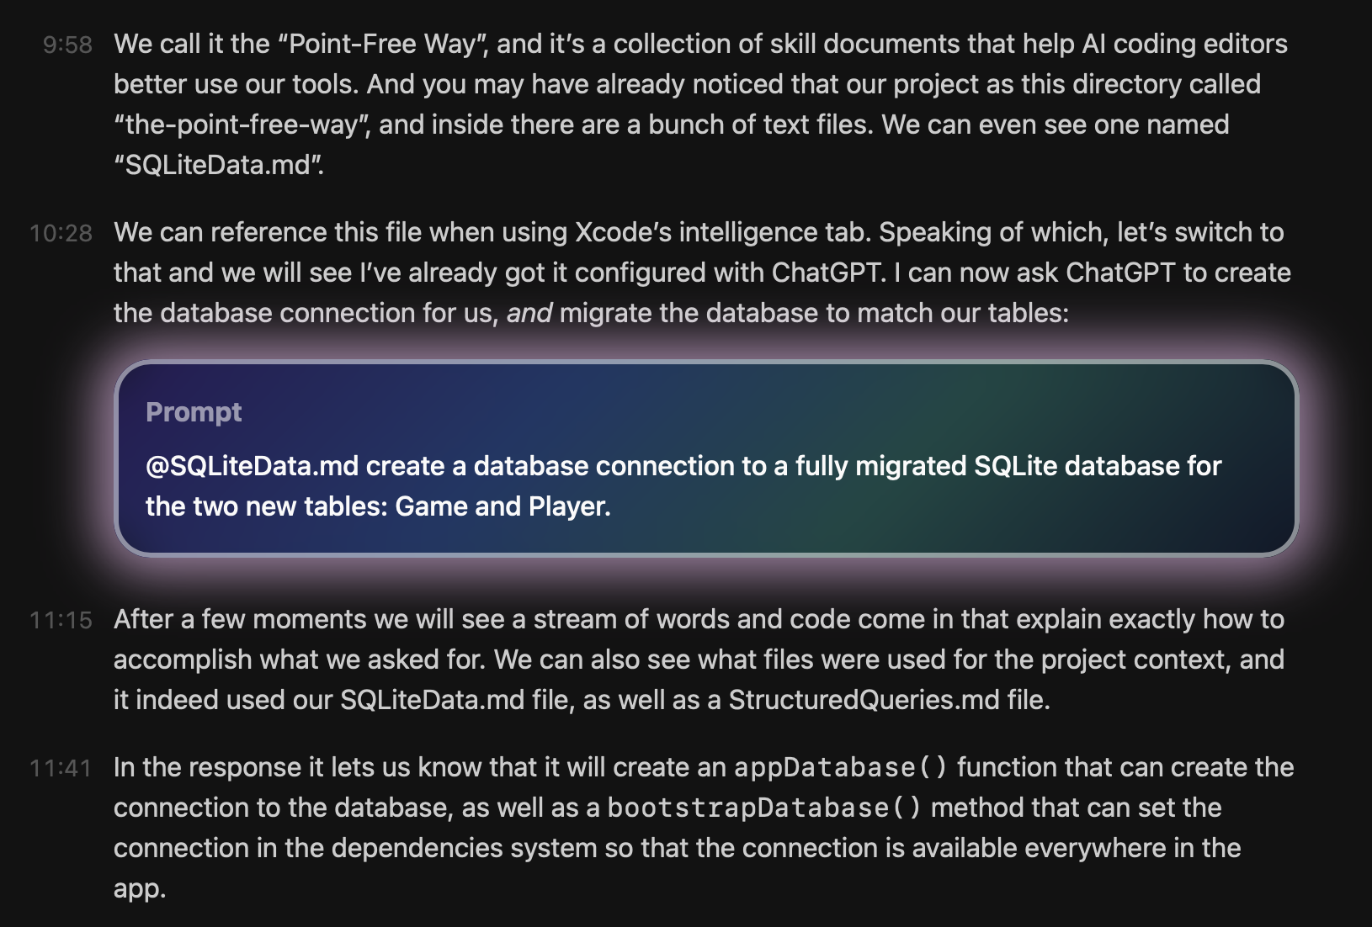Click the appDatabase() inline code
Viewport: 1372px width, 927px height.
840,767
